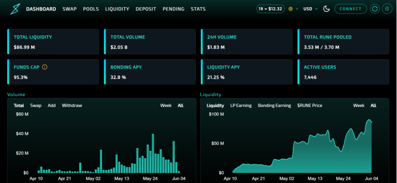Open the USD currency dropdown
397x183 pixels.
point(311,9)
